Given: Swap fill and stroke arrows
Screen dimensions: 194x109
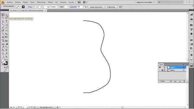Looking at the screenshot, I should 7,60.
